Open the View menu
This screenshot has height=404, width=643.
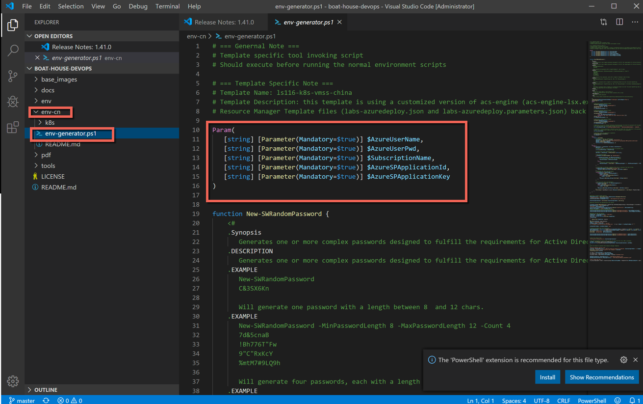98,6
